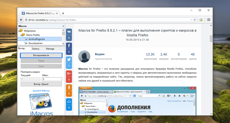Click the 0 комментариев counter
Viewport: 230px width, 123px height.
(x=179, y=56)
